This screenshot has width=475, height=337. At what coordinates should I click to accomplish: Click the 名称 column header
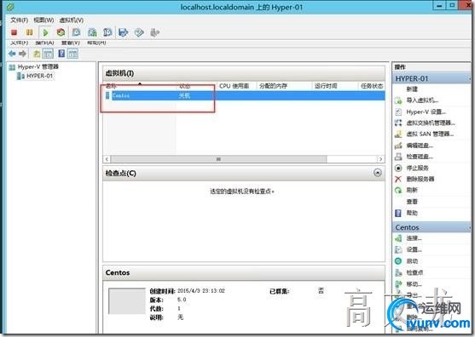[x=140, y=86]
